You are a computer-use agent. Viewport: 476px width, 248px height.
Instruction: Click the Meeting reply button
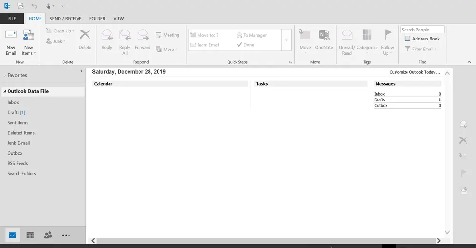pyautogui.click(x=168, y=35)
